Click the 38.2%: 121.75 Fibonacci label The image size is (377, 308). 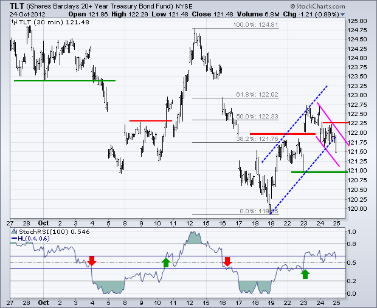click(x=257, y=139)
